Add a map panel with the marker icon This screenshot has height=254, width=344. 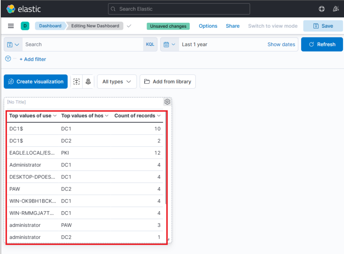(x=88, y=81)
